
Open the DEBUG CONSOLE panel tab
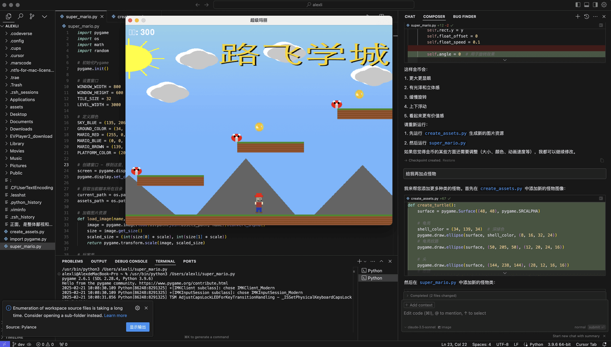(x=131, y=262)
